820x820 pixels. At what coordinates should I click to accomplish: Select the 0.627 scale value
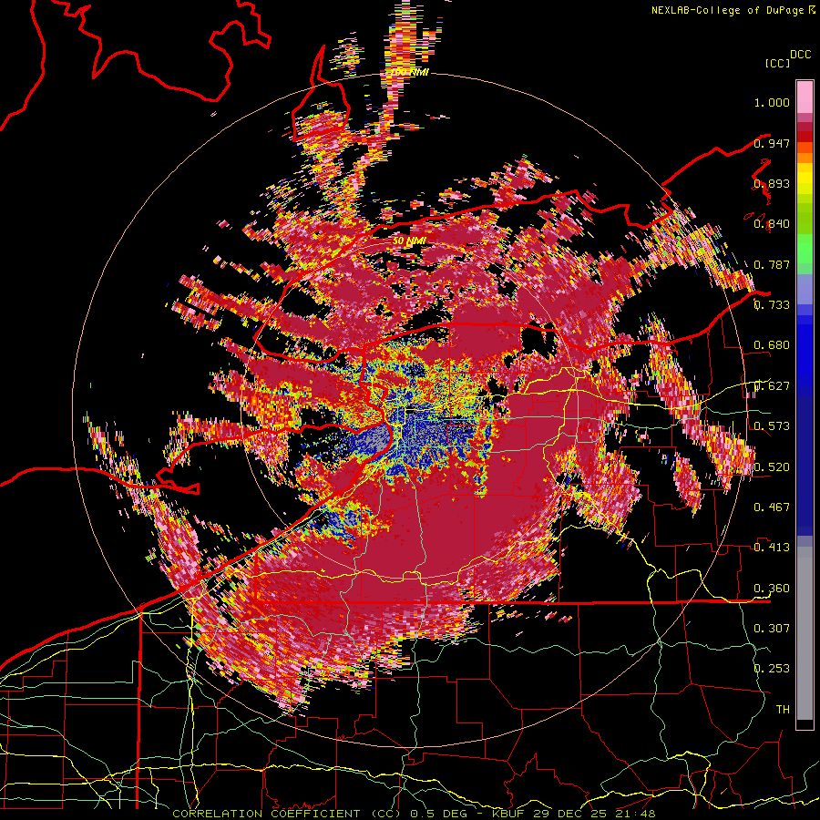click(x=772, y=386)
